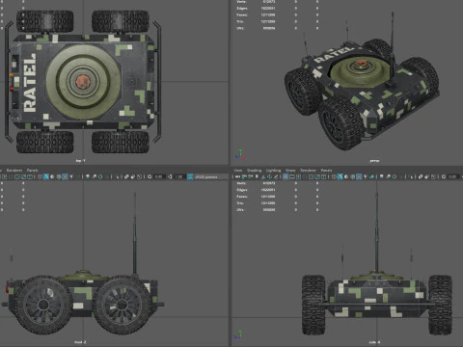Click Use Default Material in side view toolbar
463x347 pixels.
pyautogui.click(x=346, y=176)
